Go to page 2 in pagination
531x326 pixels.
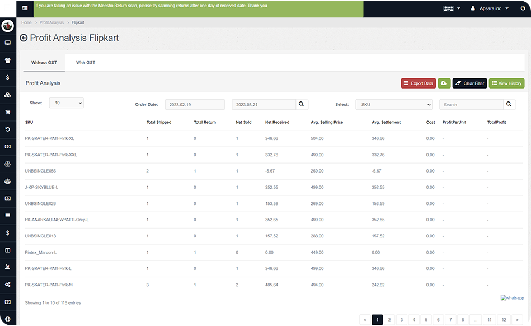(x=389, y=320)
